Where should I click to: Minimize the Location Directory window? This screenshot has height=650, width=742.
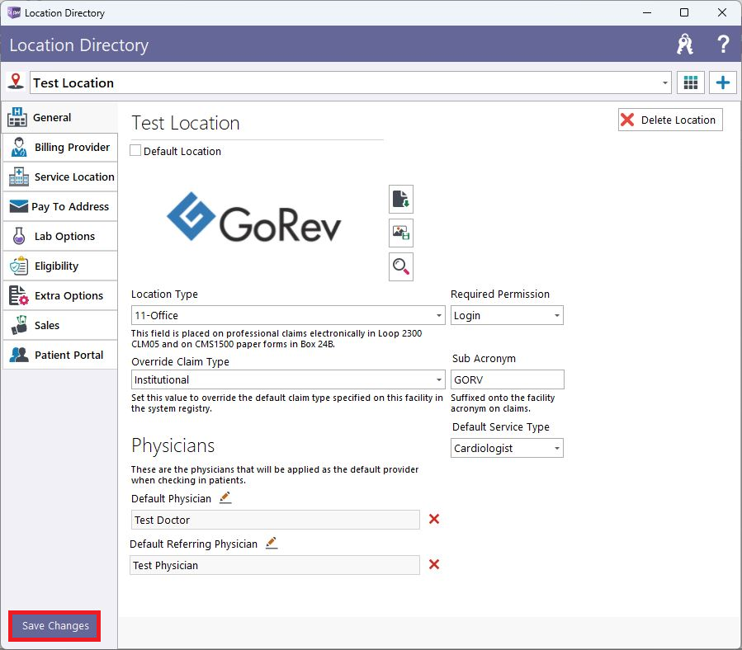click(647, 12)
